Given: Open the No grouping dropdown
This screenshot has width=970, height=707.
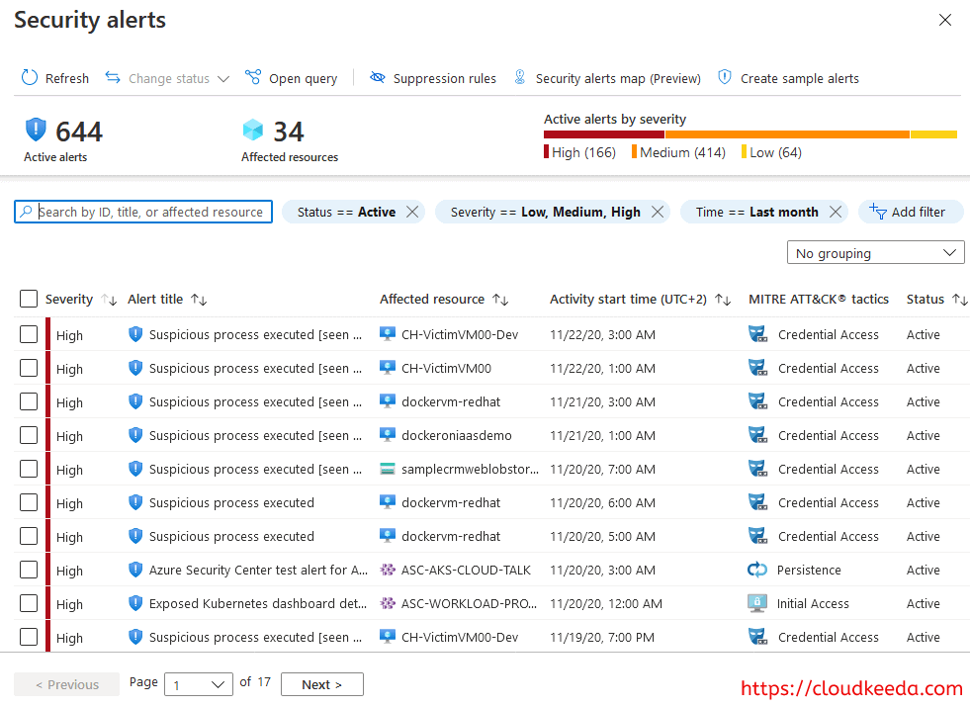Looking at the screenshot, I should pos(875,252).
